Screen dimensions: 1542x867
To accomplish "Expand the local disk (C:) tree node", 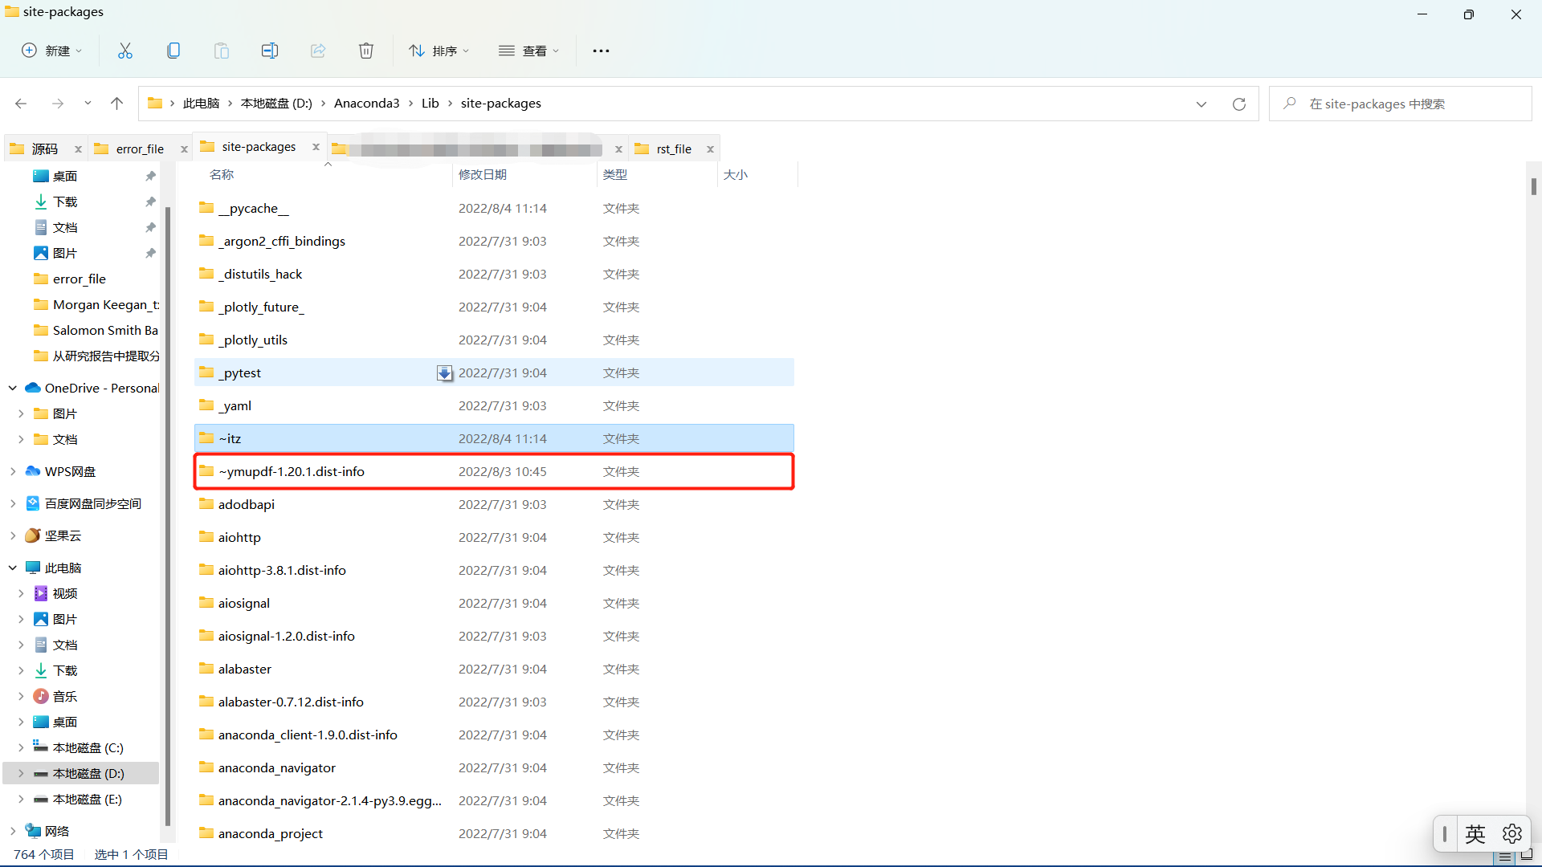I will [21, 747].
